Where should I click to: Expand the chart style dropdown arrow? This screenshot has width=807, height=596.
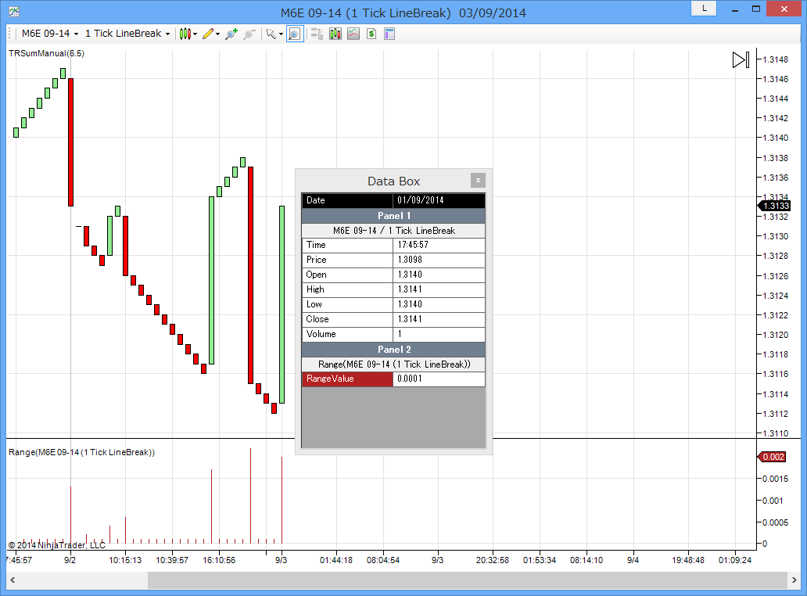(x=195, y=34)
